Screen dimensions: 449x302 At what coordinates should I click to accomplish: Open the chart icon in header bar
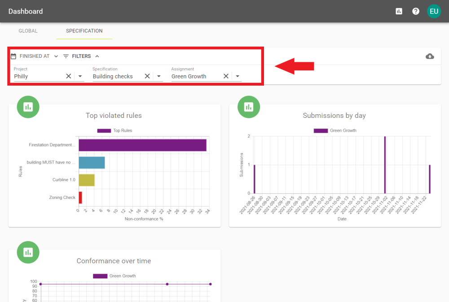[x=399, y=11]
